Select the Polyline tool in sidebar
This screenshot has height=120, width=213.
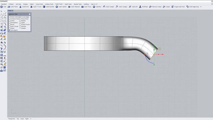tap(1, 14)
